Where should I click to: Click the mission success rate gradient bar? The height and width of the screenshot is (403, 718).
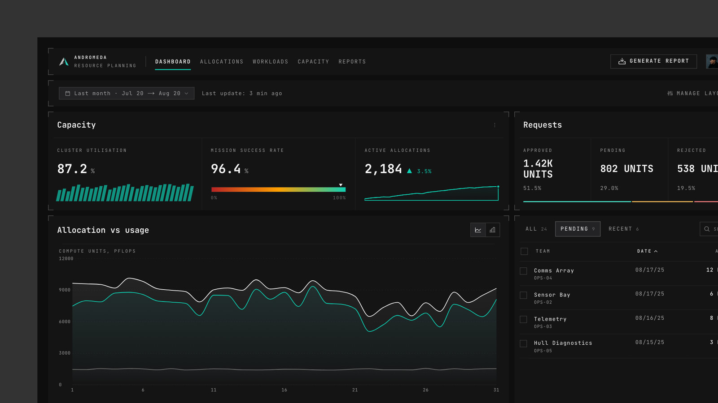point(278,189)
